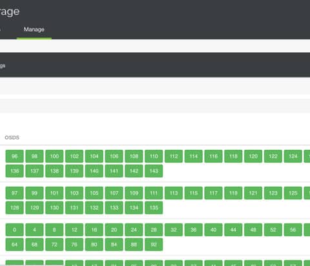Click OSD 105 box
The width and height of the screenshot is (310, 266).
[x=94, y=193]
